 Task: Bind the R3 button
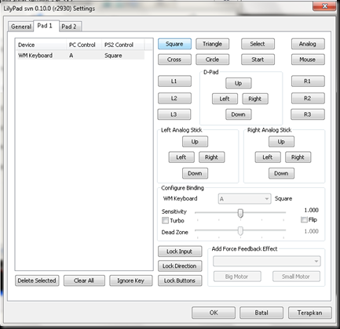308,114
